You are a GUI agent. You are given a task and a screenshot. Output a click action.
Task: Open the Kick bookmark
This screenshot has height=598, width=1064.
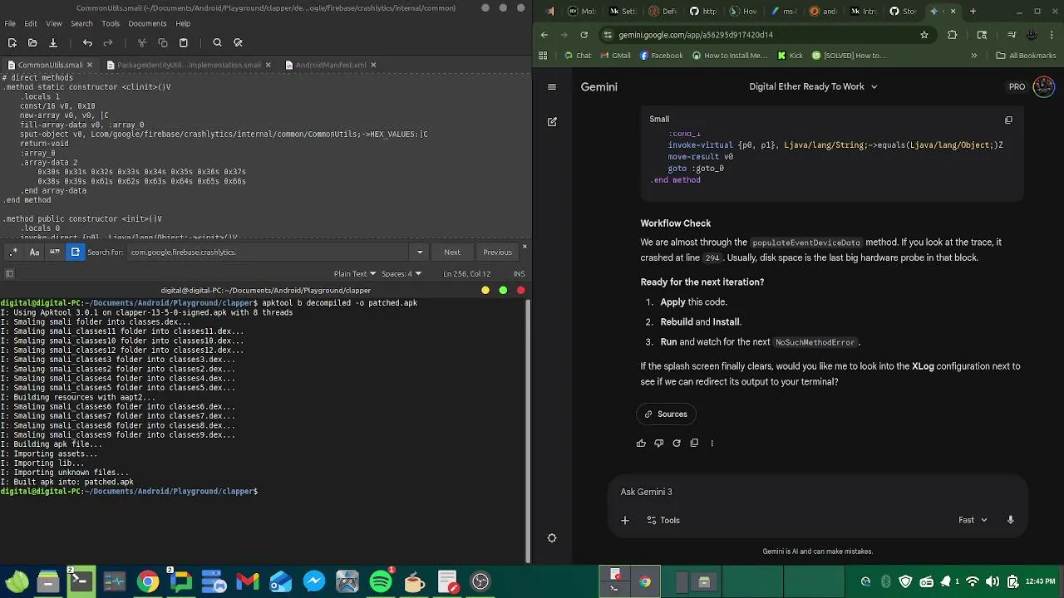tap(791, 56)
